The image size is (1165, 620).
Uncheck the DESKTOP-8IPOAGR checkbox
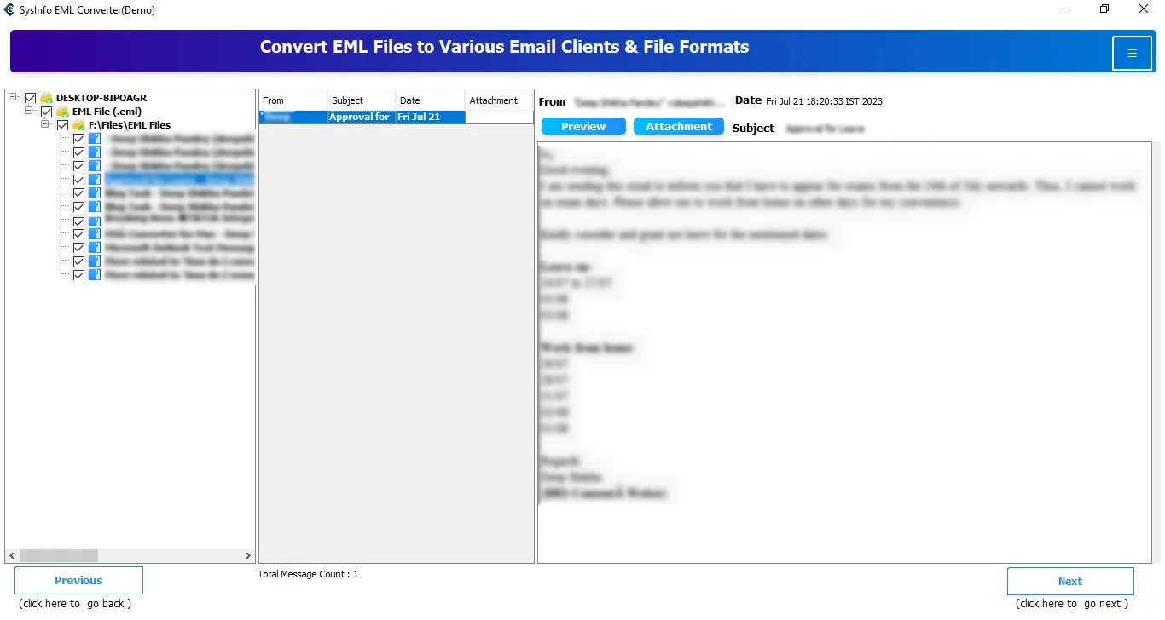[x=31, y=98]
